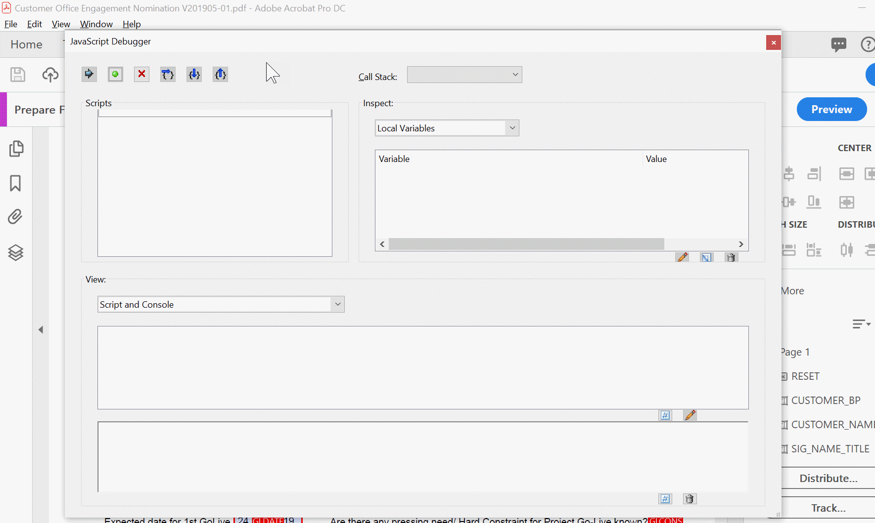This screenshot has height=523, width=875.
Task: Collapse left navigation pane with arrow
Action: (x=41, y=329)
